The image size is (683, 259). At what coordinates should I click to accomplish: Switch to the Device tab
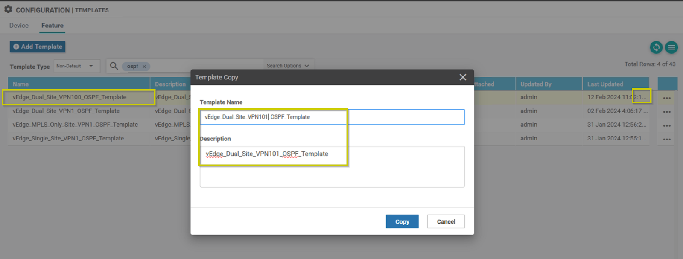coord(19,26)
